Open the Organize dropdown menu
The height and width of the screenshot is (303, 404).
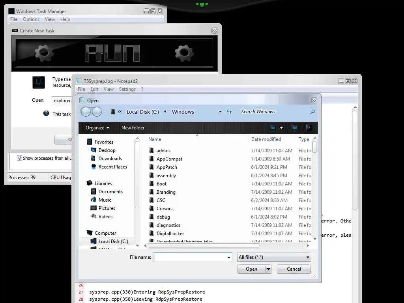click(x=97, y=128)
